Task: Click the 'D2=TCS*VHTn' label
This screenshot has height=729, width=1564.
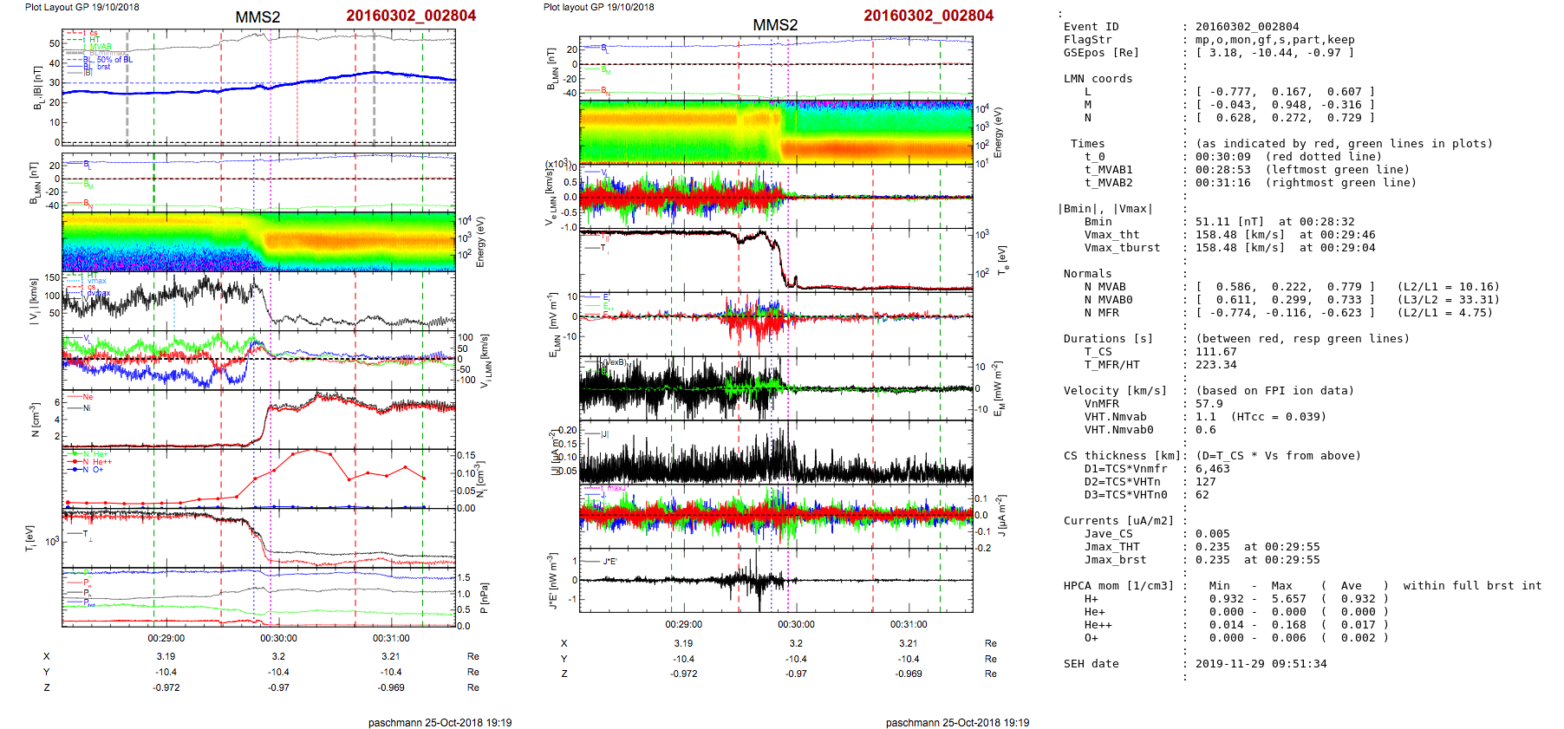Action: pyautogui.click(x=1122, y=482)
